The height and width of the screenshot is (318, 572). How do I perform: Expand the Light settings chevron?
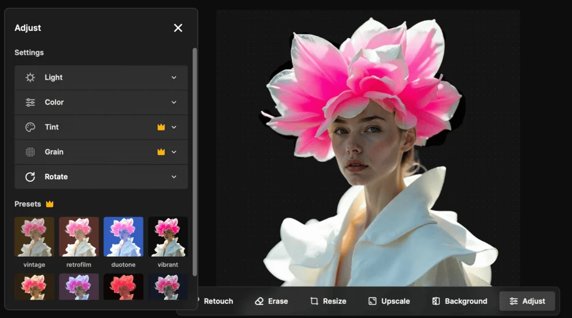(174, 78)
